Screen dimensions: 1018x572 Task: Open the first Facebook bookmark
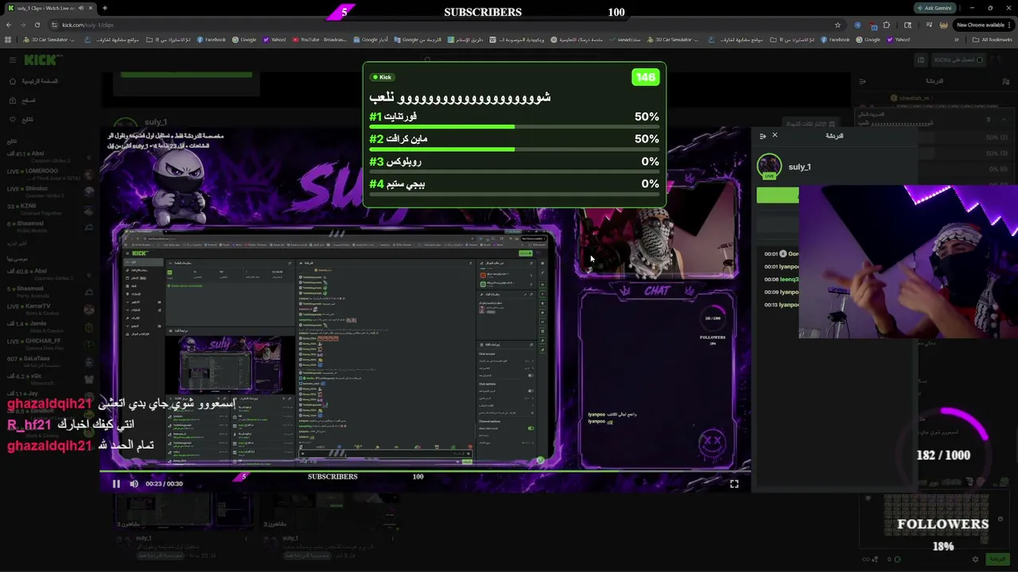211,39
